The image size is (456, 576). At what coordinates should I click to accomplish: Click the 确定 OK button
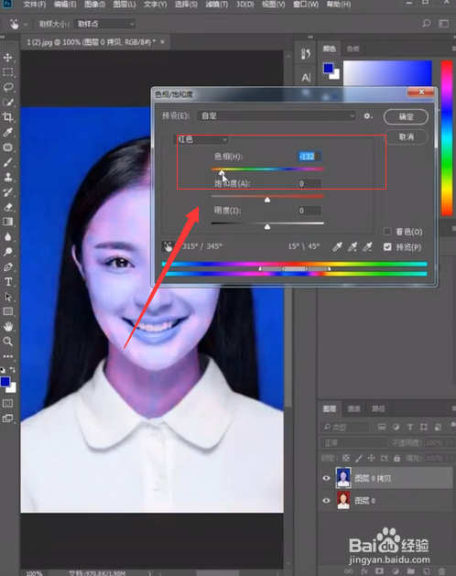click(x=406, y=117)
